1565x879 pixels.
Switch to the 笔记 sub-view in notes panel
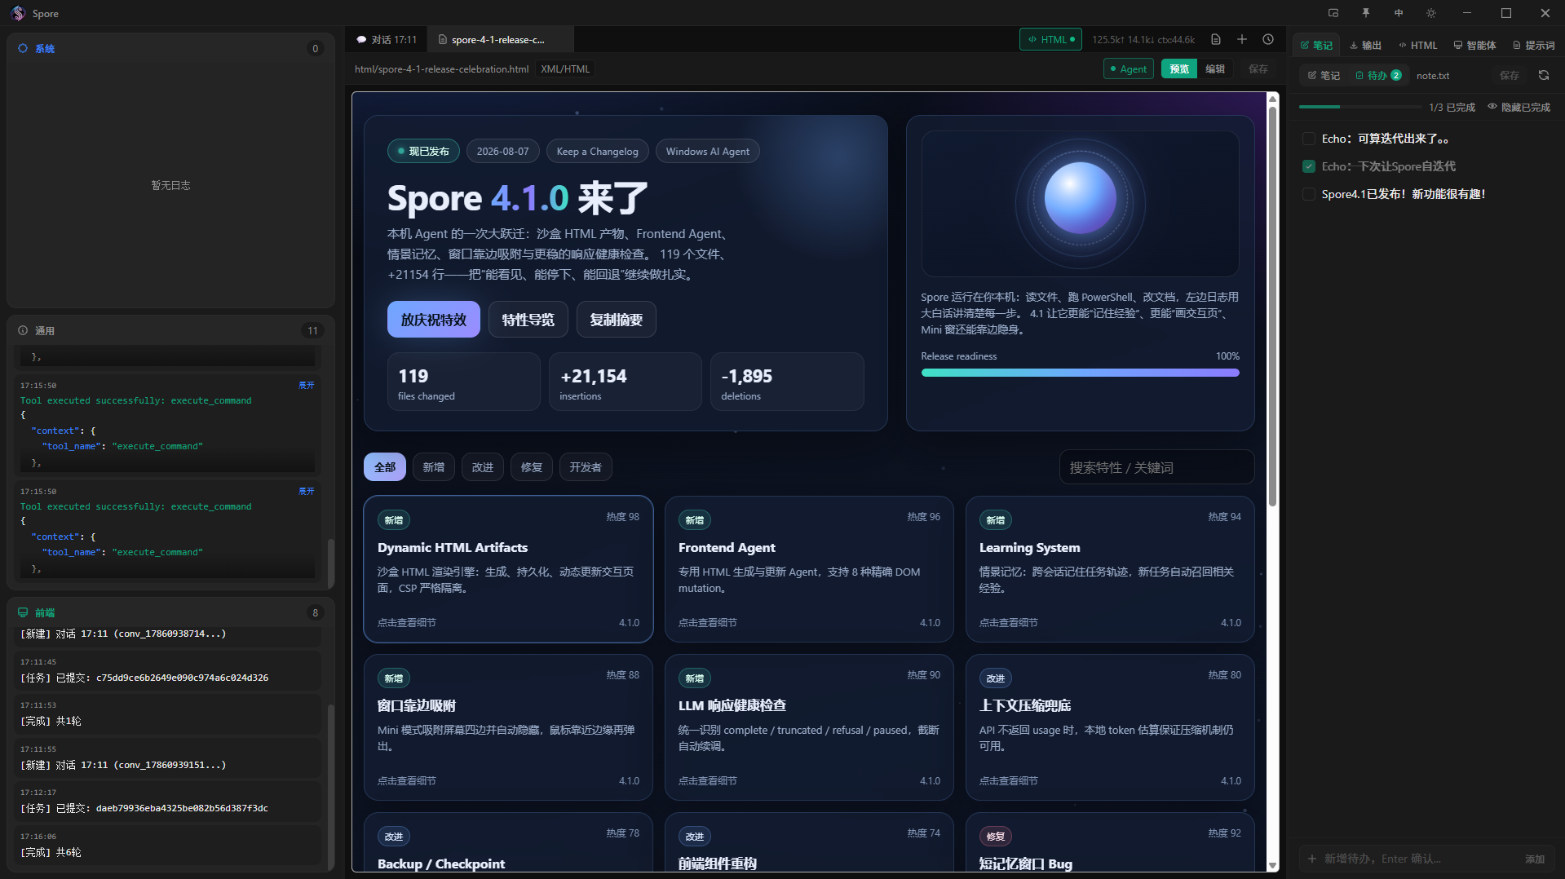(x=1324, y=75)
